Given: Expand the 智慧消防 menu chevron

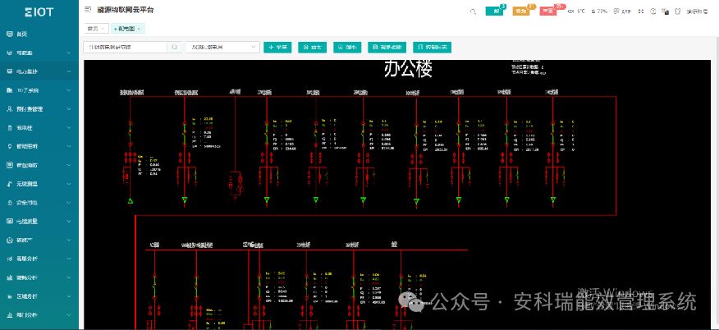Looking at the screenshot, I should 69,165.
